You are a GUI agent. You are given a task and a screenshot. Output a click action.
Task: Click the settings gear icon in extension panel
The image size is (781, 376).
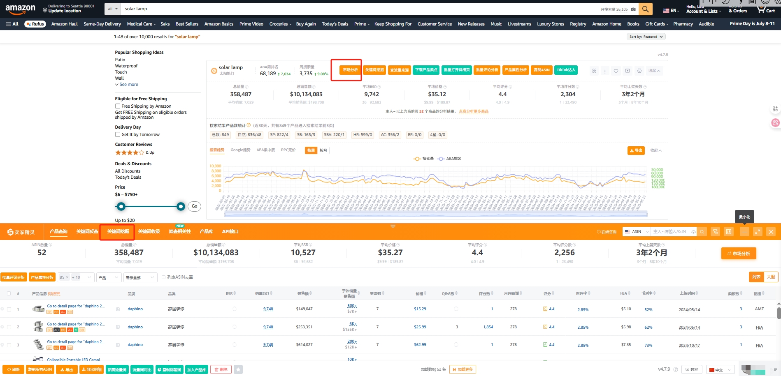click(x=639, y=71)
